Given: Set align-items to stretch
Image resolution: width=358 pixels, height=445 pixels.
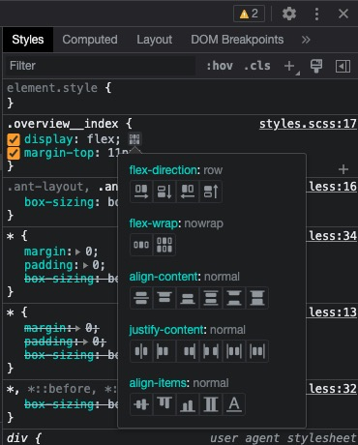Looking at the screenshot, I should click(x=211, y=404).
